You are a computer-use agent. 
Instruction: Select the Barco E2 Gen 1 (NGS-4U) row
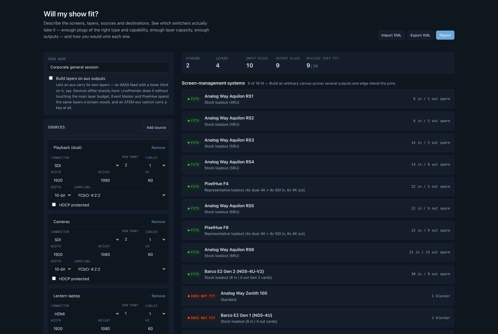pos(318,318)
